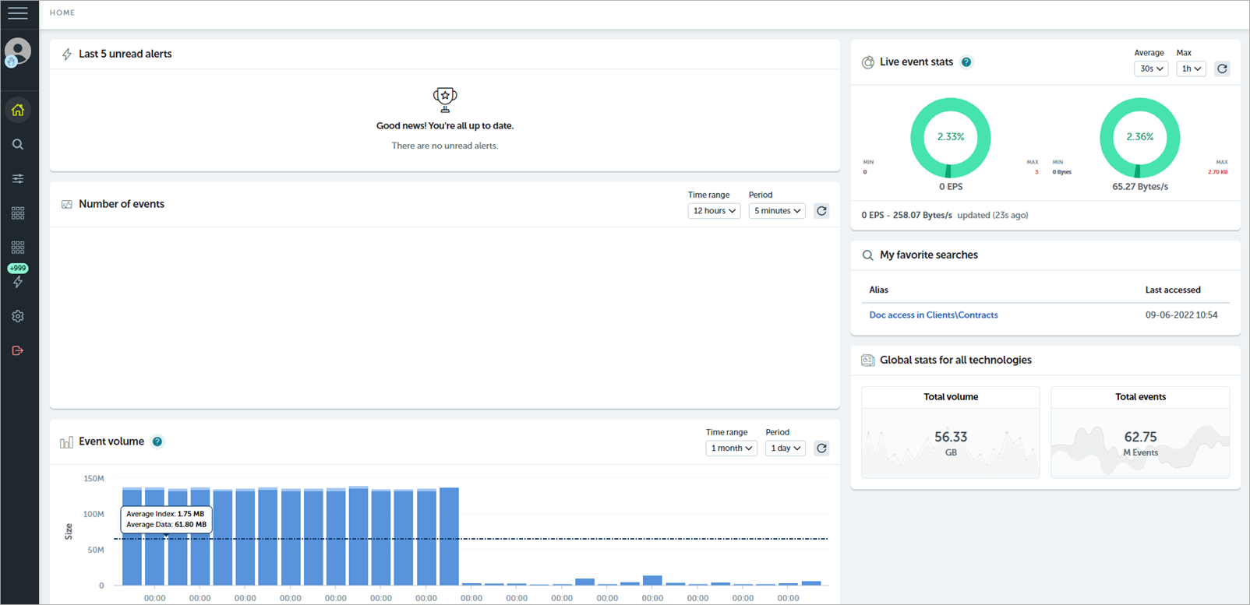Refresh the Number of events panel

821,211
